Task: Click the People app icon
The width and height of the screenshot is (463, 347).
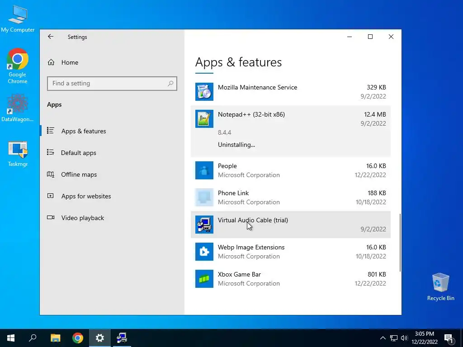Action: [x=204, y=170]
